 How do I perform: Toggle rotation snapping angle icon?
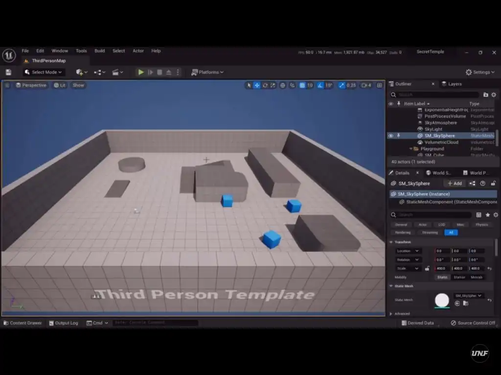coord(320,85)
